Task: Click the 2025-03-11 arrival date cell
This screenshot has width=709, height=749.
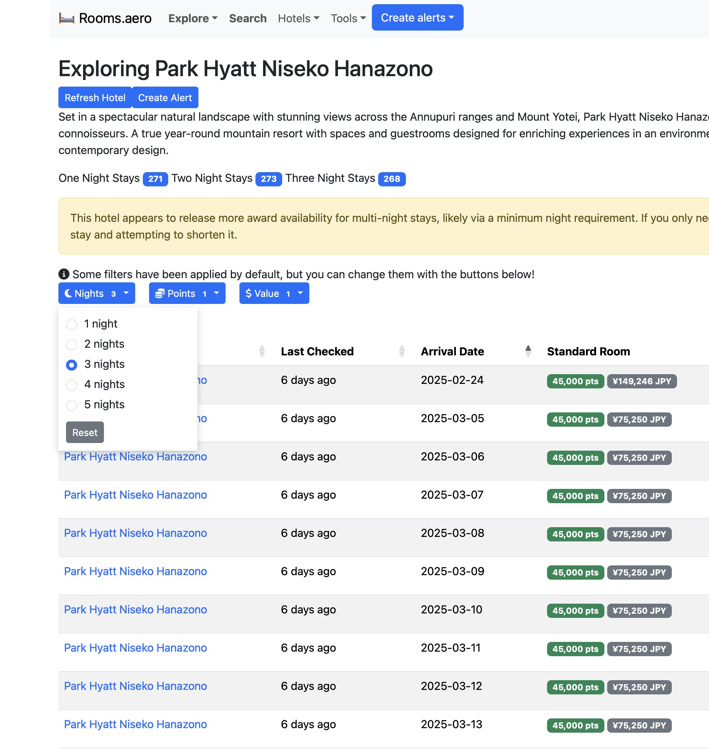Action: (450, 648)
